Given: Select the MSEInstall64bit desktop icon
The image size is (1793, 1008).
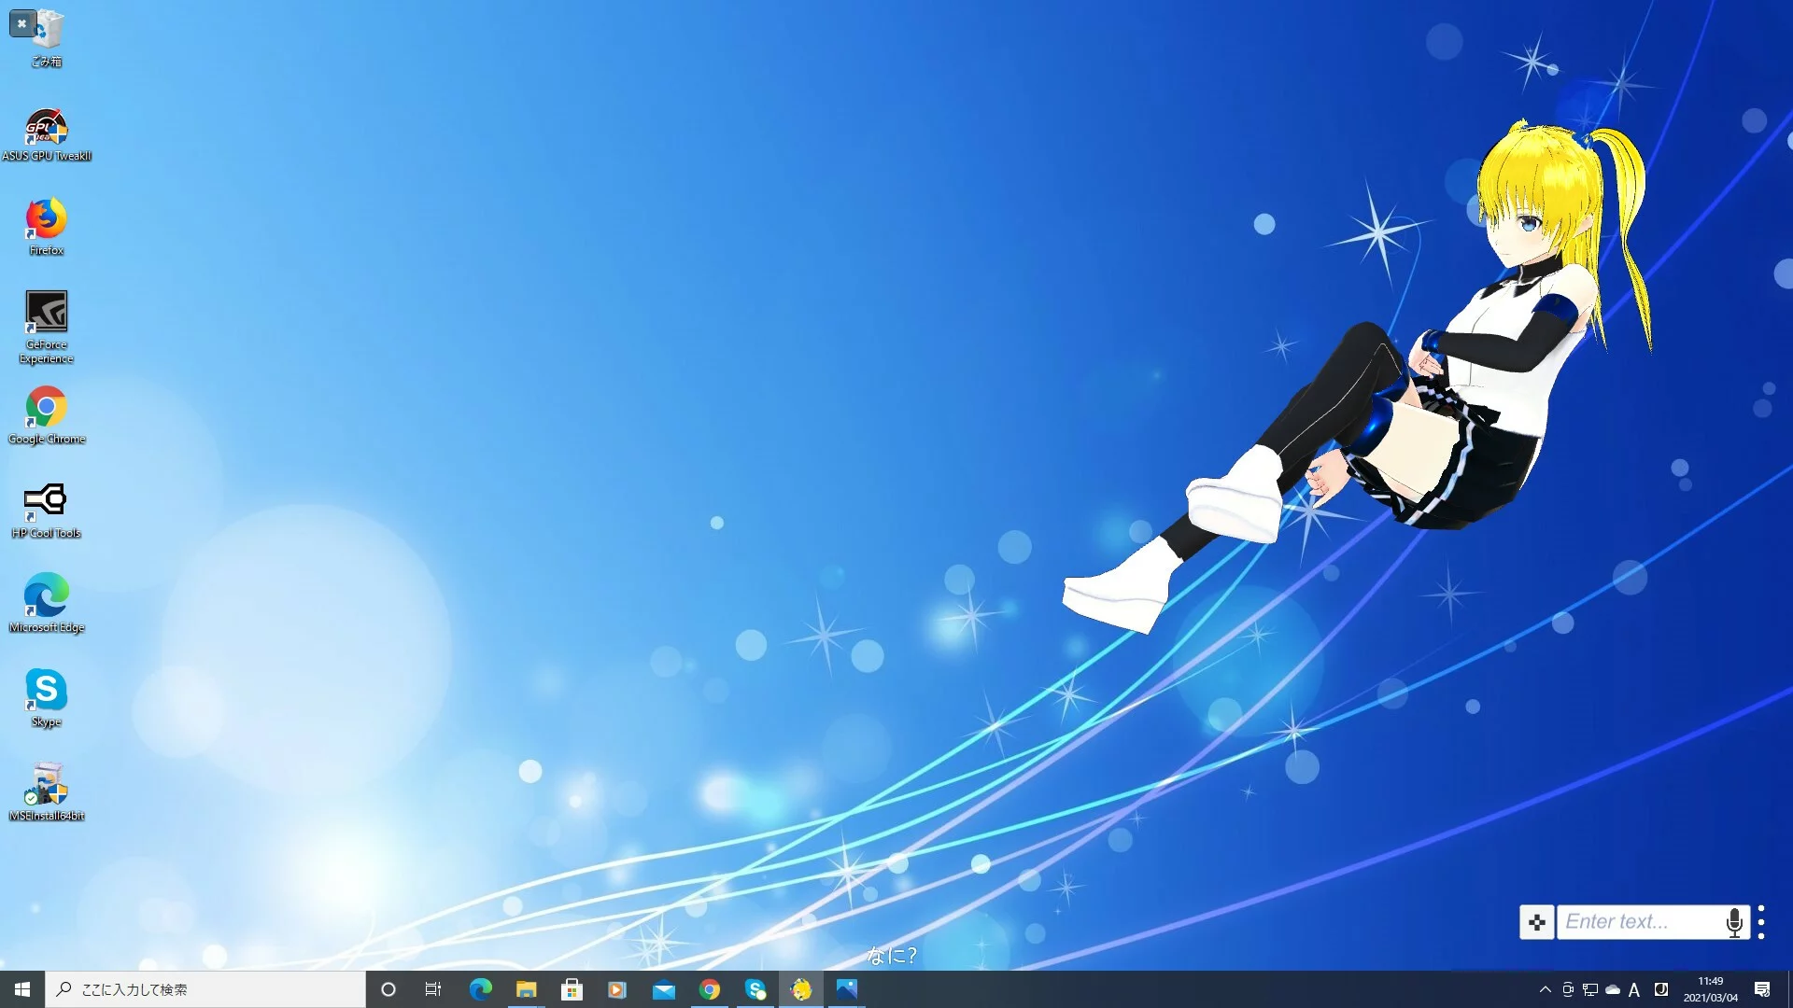Looking at the screenshot, I should [47, 792].
